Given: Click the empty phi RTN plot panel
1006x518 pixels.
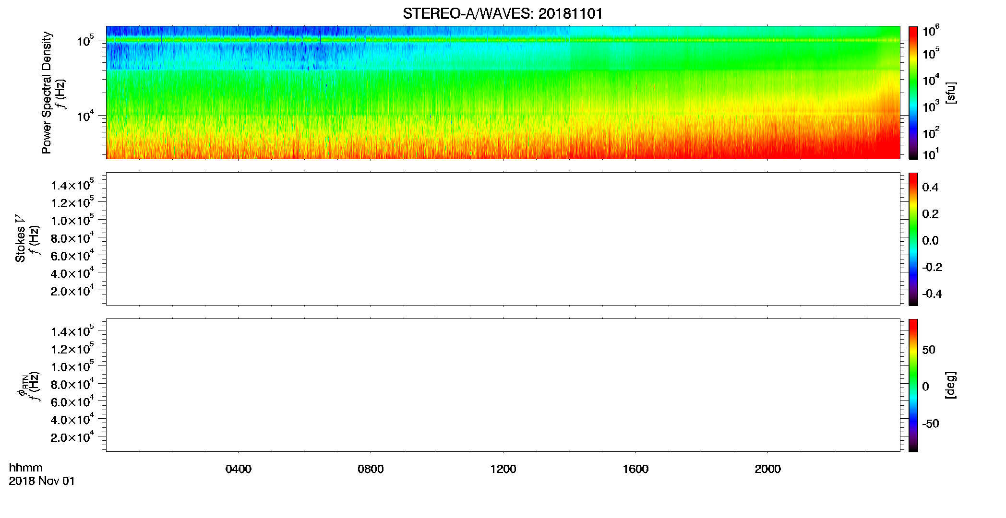Looking at the screenshot, I should coord(503,385).
